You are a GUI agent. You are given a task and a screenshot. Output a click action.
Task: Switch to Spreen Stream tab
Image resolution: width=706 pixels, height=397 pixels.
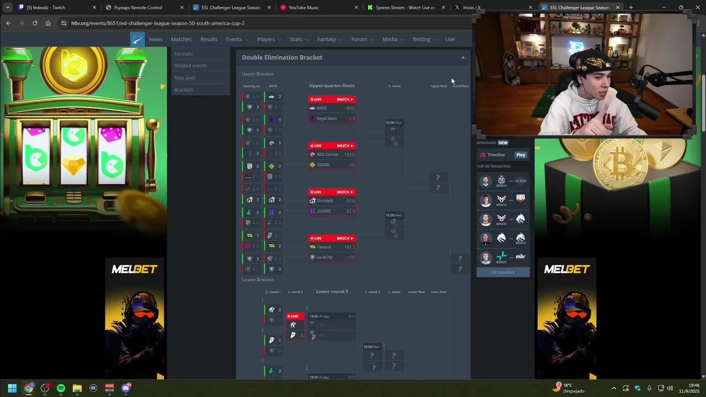pos(405,8)
